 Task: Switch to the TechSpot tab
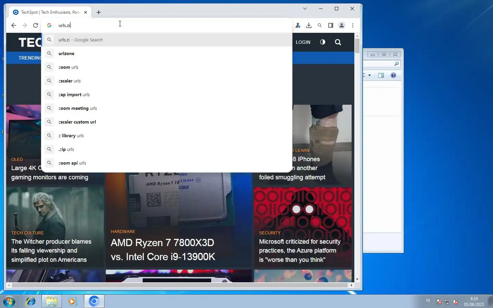[x=50, y=12]
